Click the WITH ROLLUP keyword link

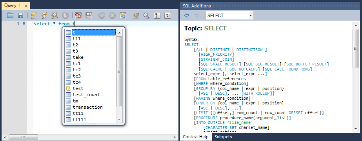[257, 93]
